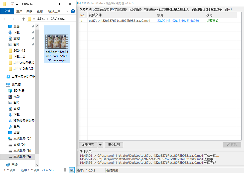Click the 任务完成 status bar text
The width and height of the screenshot is (244, 173).
coord(112,170)
